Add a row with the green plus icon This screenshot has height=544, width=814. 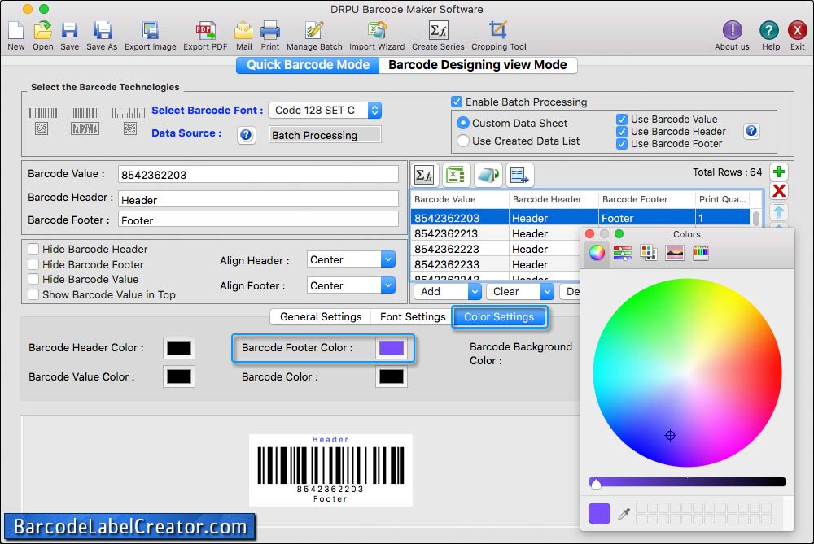coord(779,172)
